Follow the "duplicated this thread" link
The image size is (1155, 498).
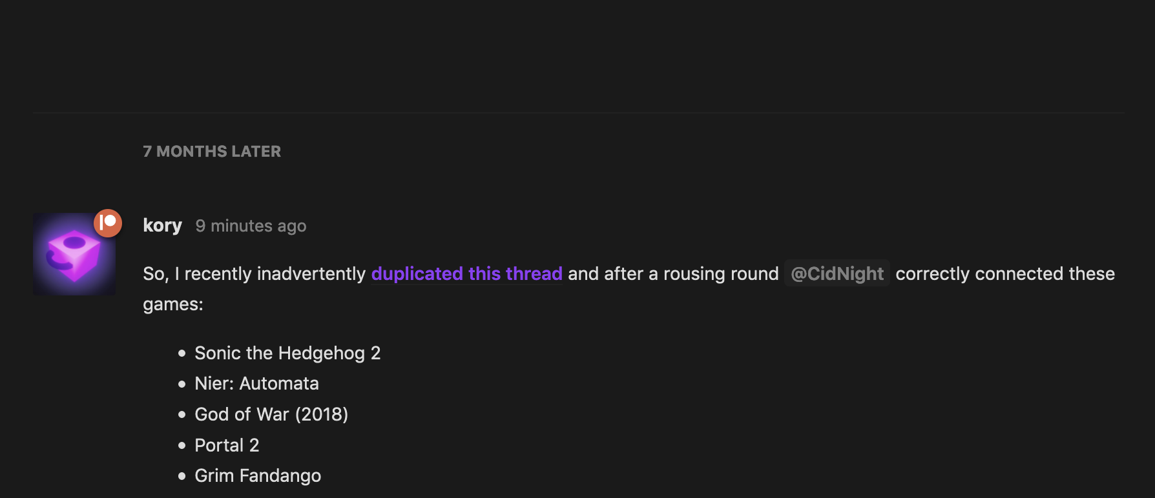tap(466, 274)
